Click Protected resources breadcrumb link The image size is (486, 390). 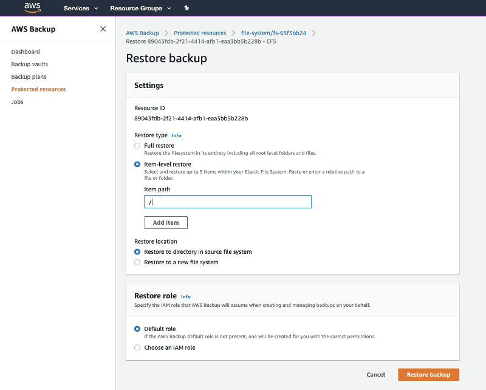(200, 33)
